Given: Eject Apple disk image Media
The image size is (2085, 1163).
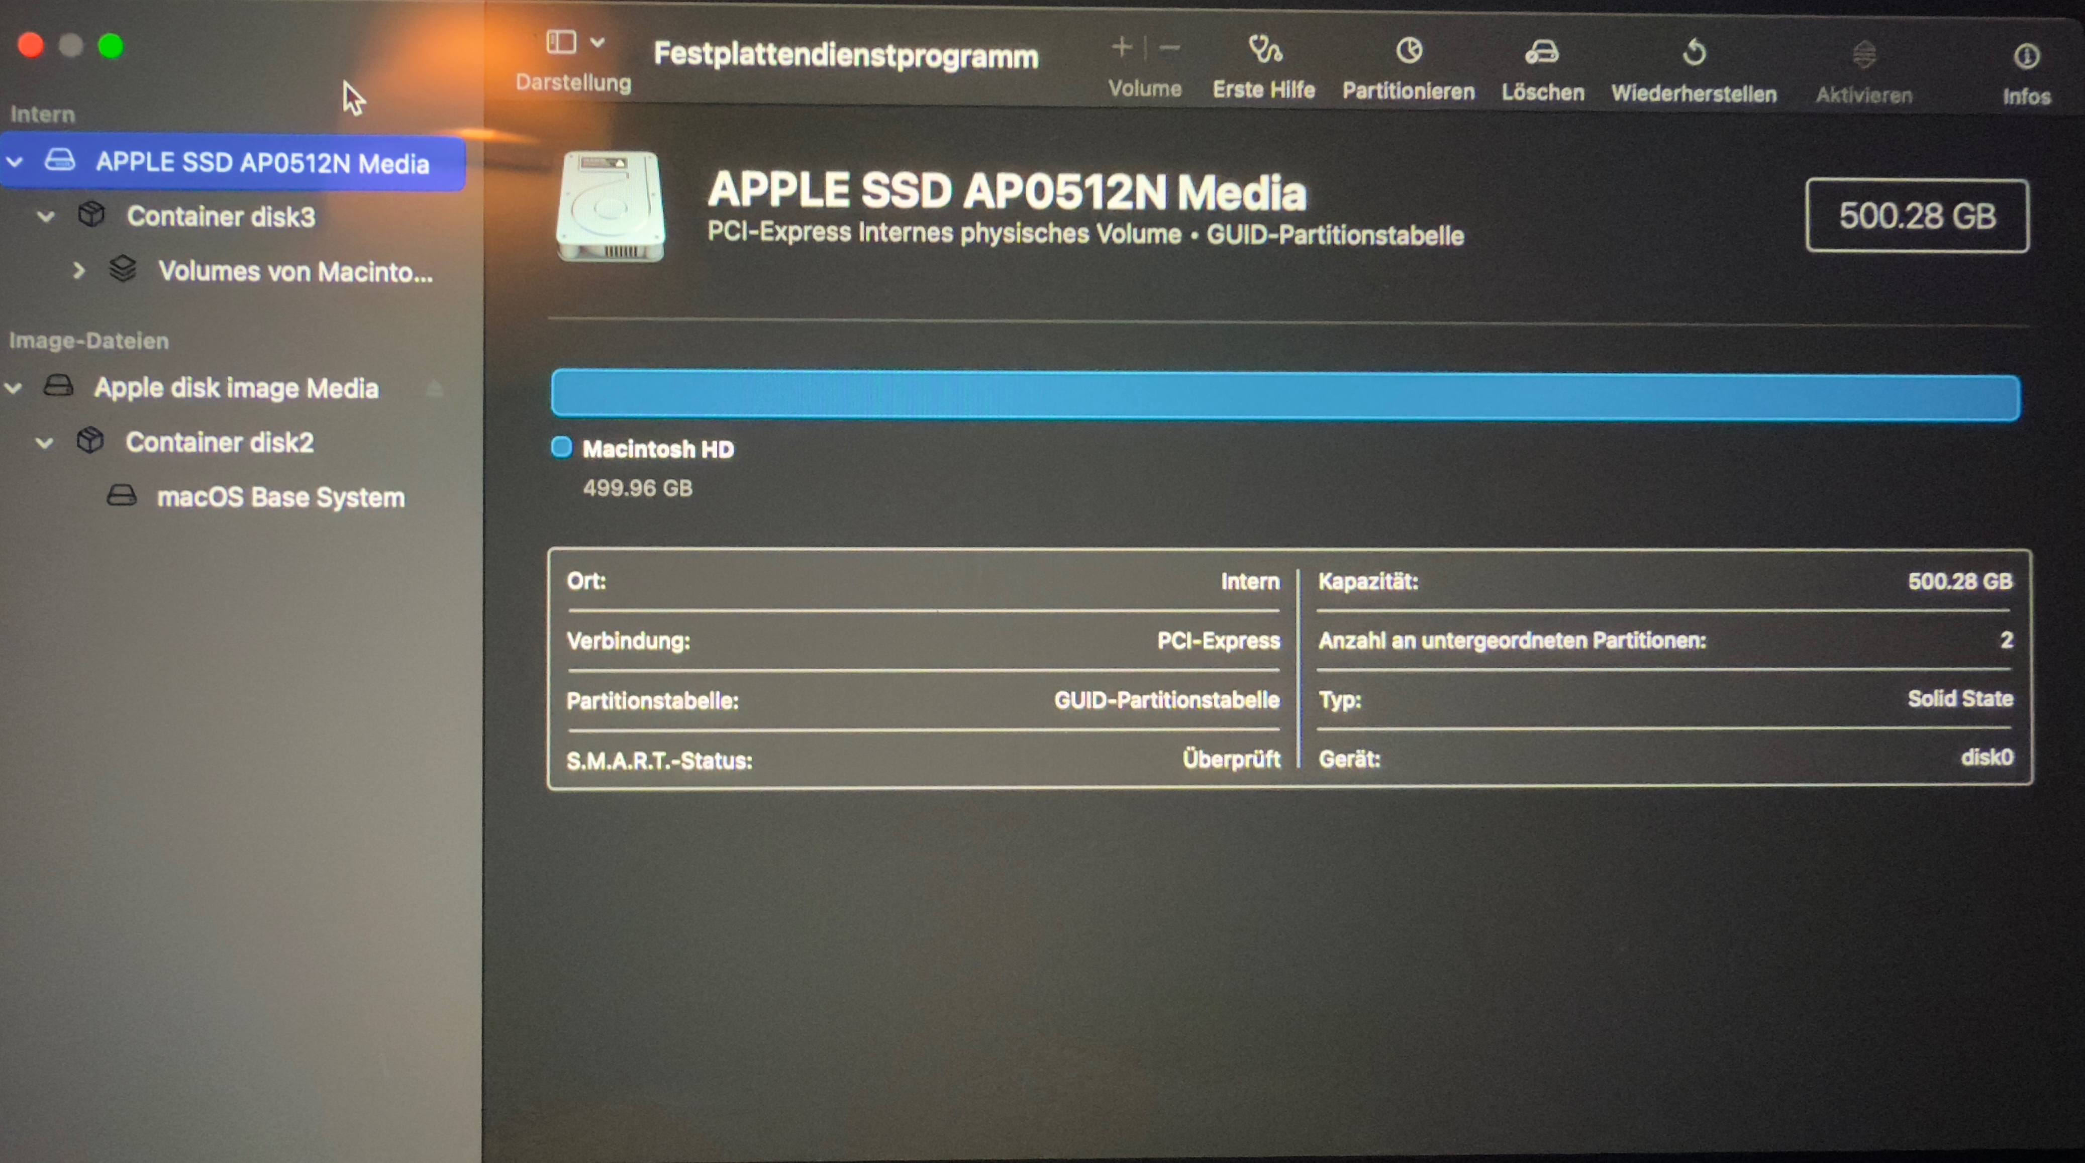Looking at the screenshot, I should tap(435, 389).
